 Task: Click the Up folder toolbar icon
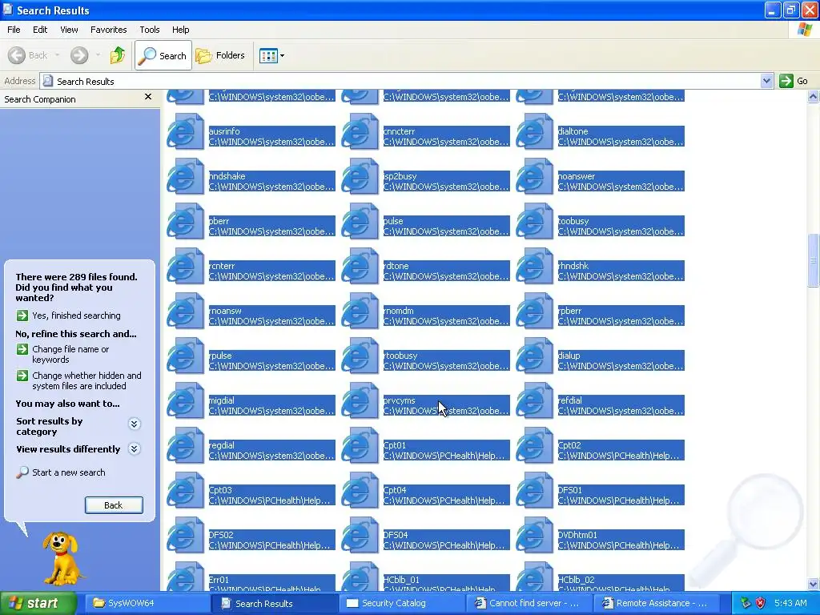[118, 55]
